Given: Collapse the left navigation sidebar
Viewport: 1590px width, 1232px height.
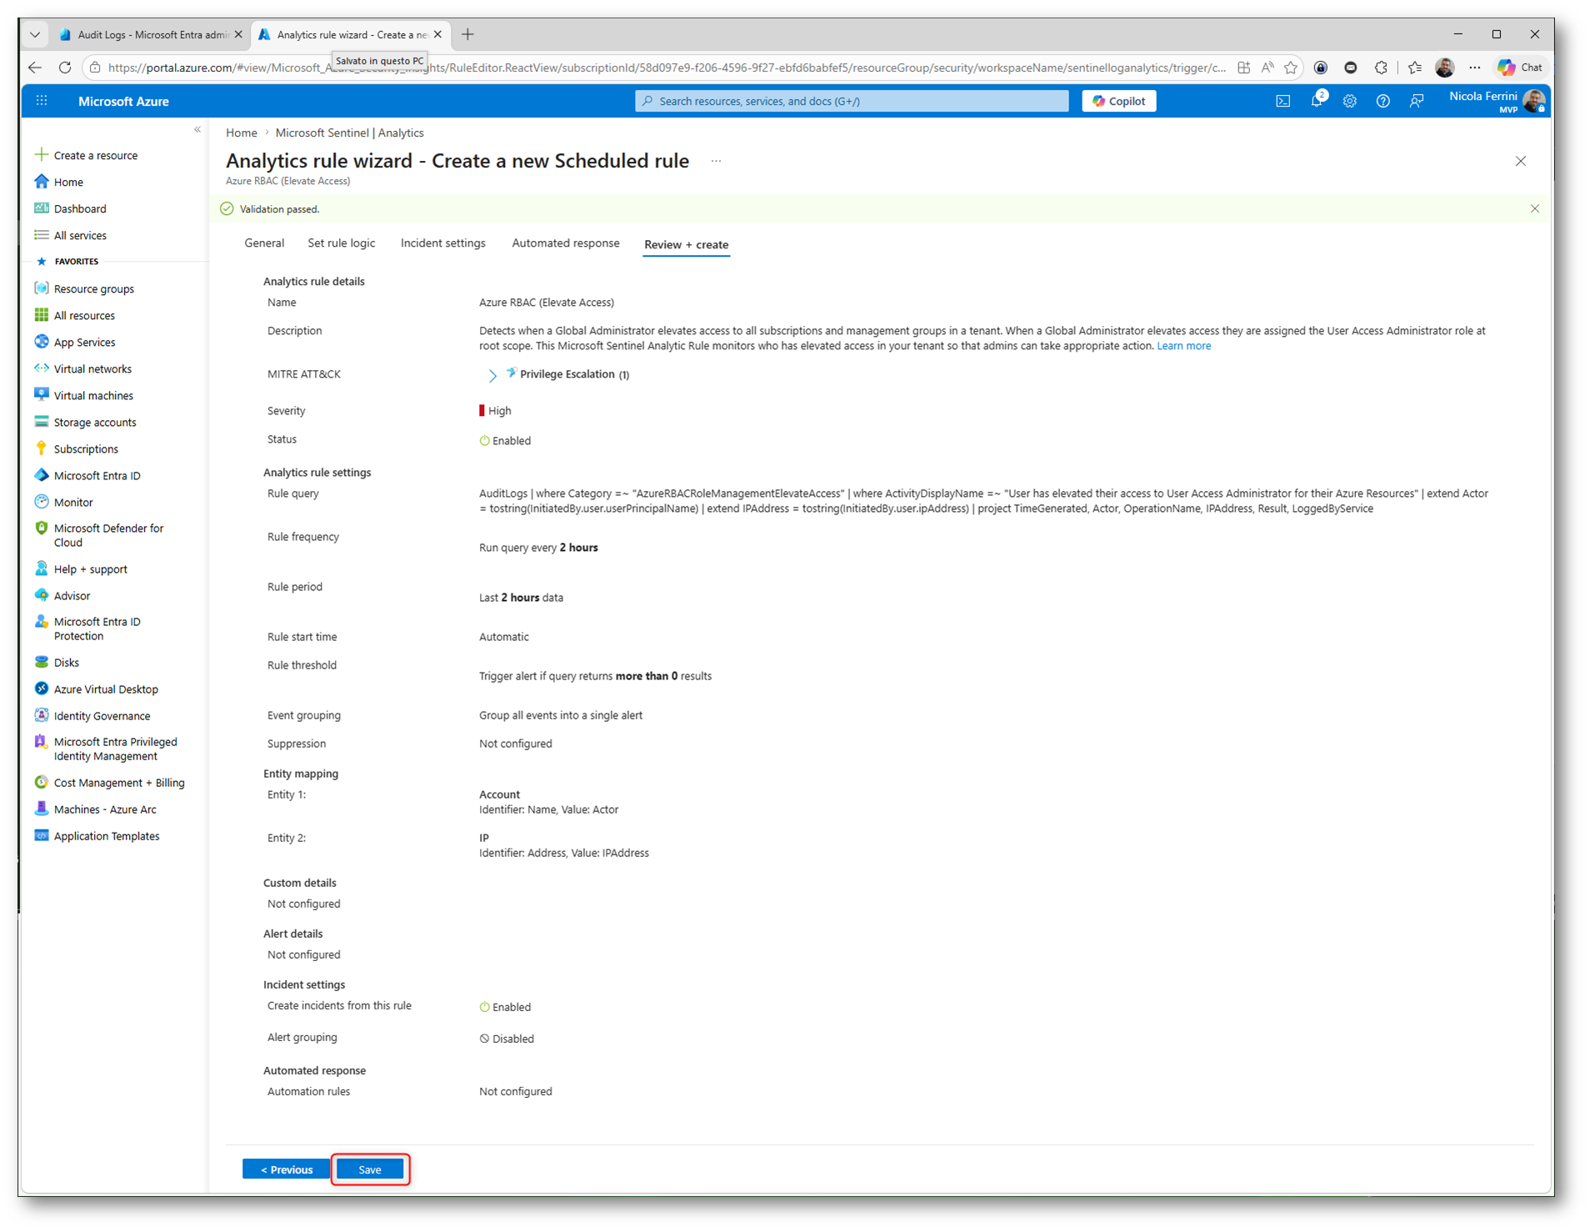Looking at the screenshot, I should (x=197, y=129).
